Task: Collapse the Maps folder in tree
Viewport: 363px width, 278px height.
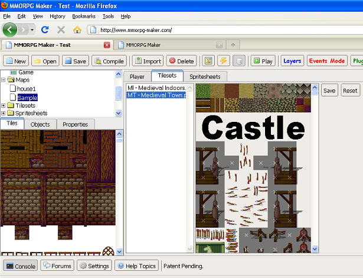Action: (3, 80)
